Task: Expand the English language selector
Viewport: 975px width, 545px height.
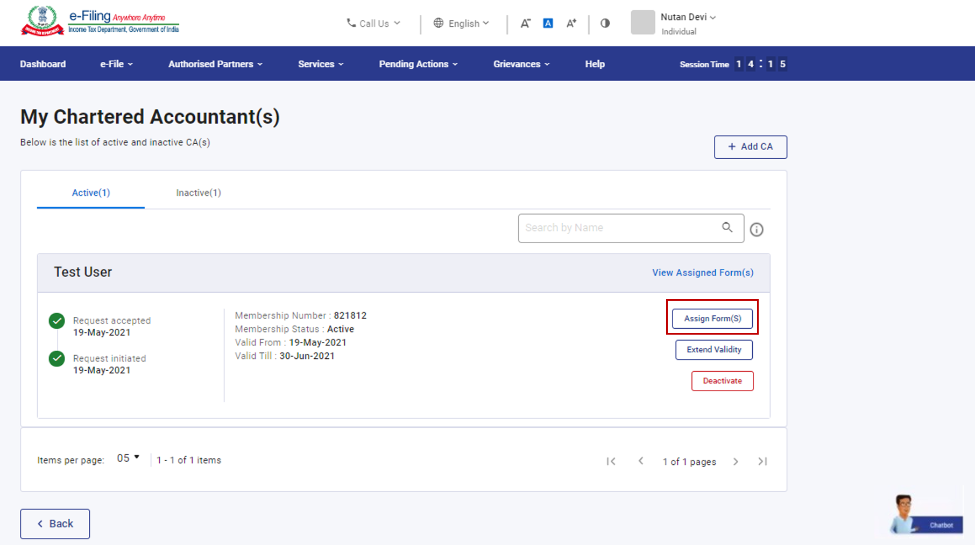Action: (461, 23)
